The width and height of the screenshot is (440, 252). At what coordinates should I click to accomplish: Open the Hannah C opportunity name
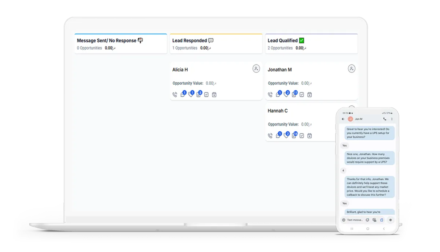278,111
